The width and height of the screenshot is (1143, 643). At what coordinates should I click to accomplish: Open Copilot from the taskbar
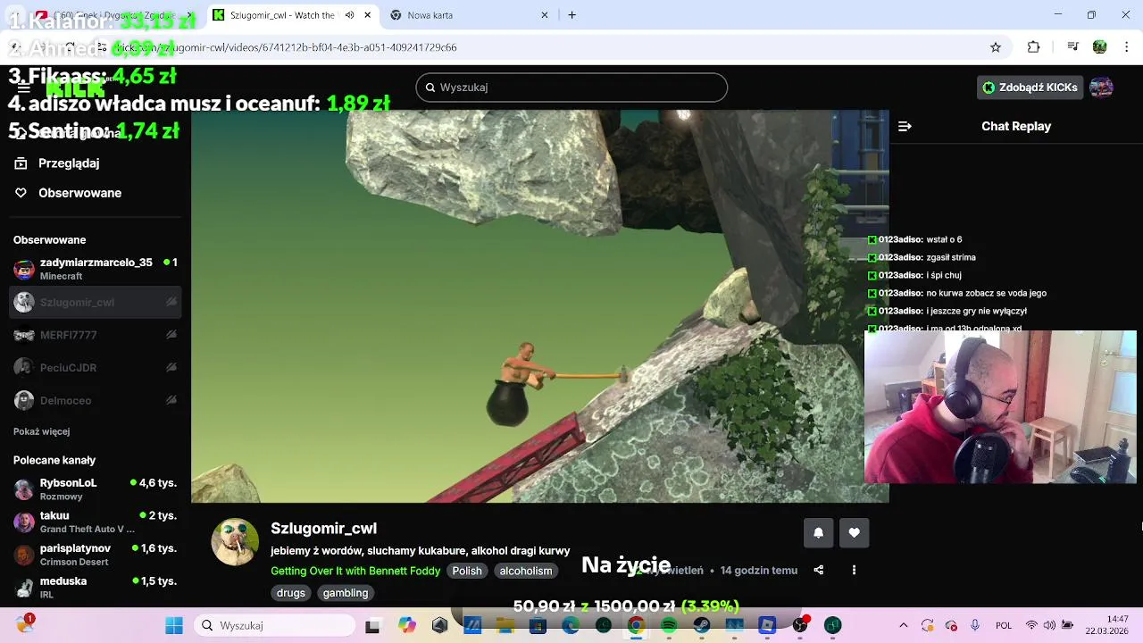click(407, 625)
